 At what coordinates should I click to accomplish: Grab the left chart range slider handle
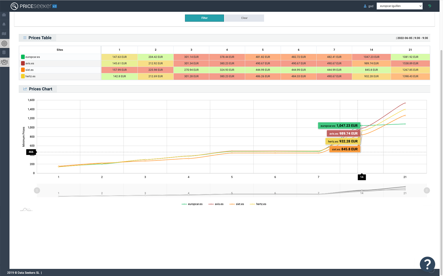37,190
